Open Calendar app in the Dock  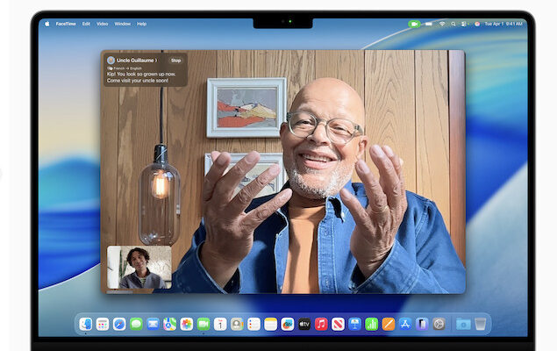[220, 324]
